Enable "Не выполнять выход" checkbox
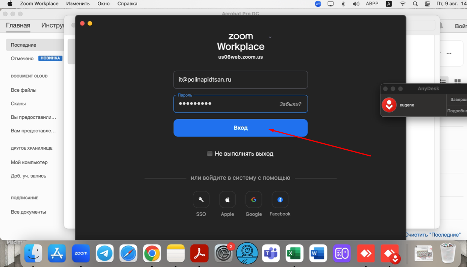The width and height of the screenshot is (467, 267). click(x=210, y=153)
